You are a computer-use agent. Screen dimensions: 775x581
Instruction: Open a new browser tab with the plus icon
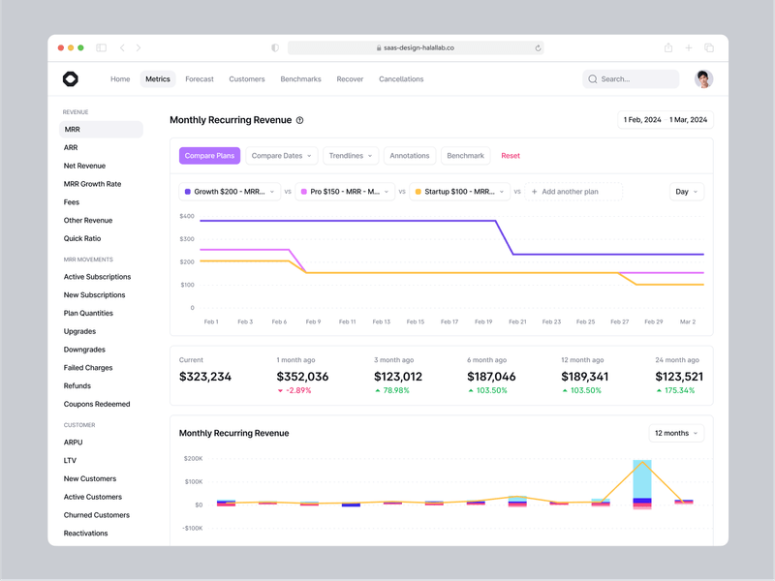[688, 46]
